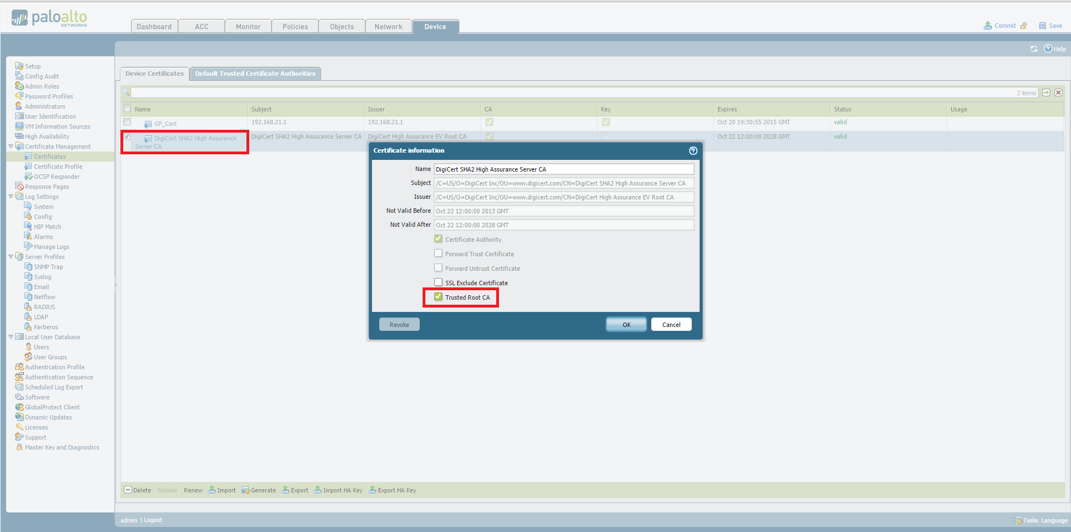1071x532 pixels.
Task: Collapse the Local User Database tree node
Action: pyautogui.click(x=11, y=337)
